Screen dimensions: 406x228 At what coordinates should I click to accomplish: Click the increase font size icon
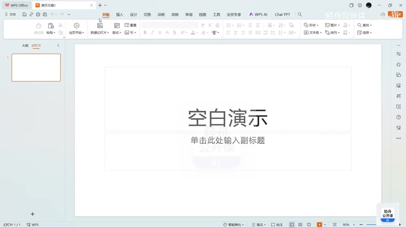203,25
